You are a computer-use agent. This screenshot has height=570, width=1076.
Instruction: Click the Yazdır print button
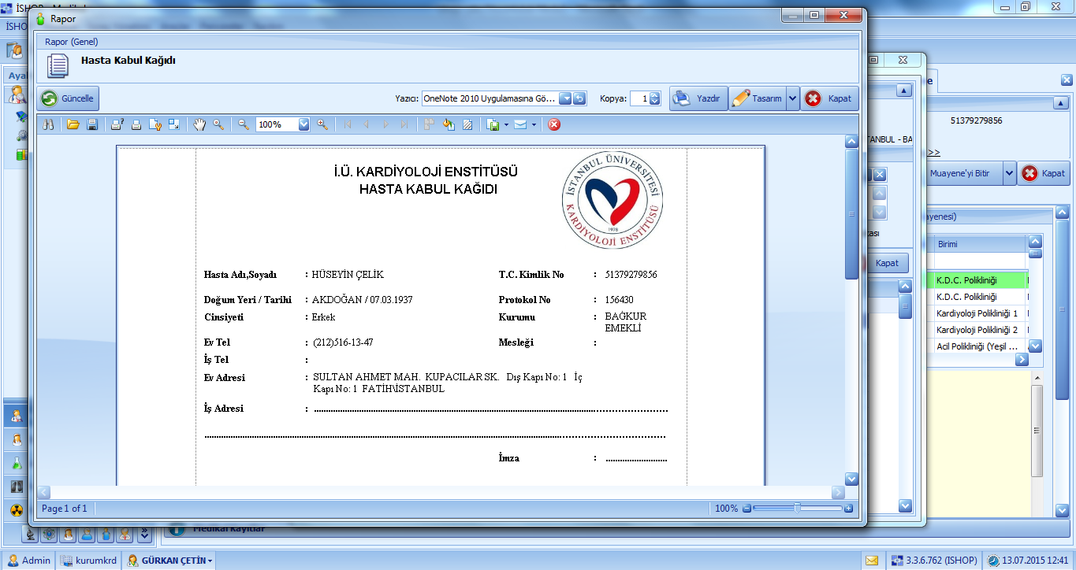[x=698, y=98]
